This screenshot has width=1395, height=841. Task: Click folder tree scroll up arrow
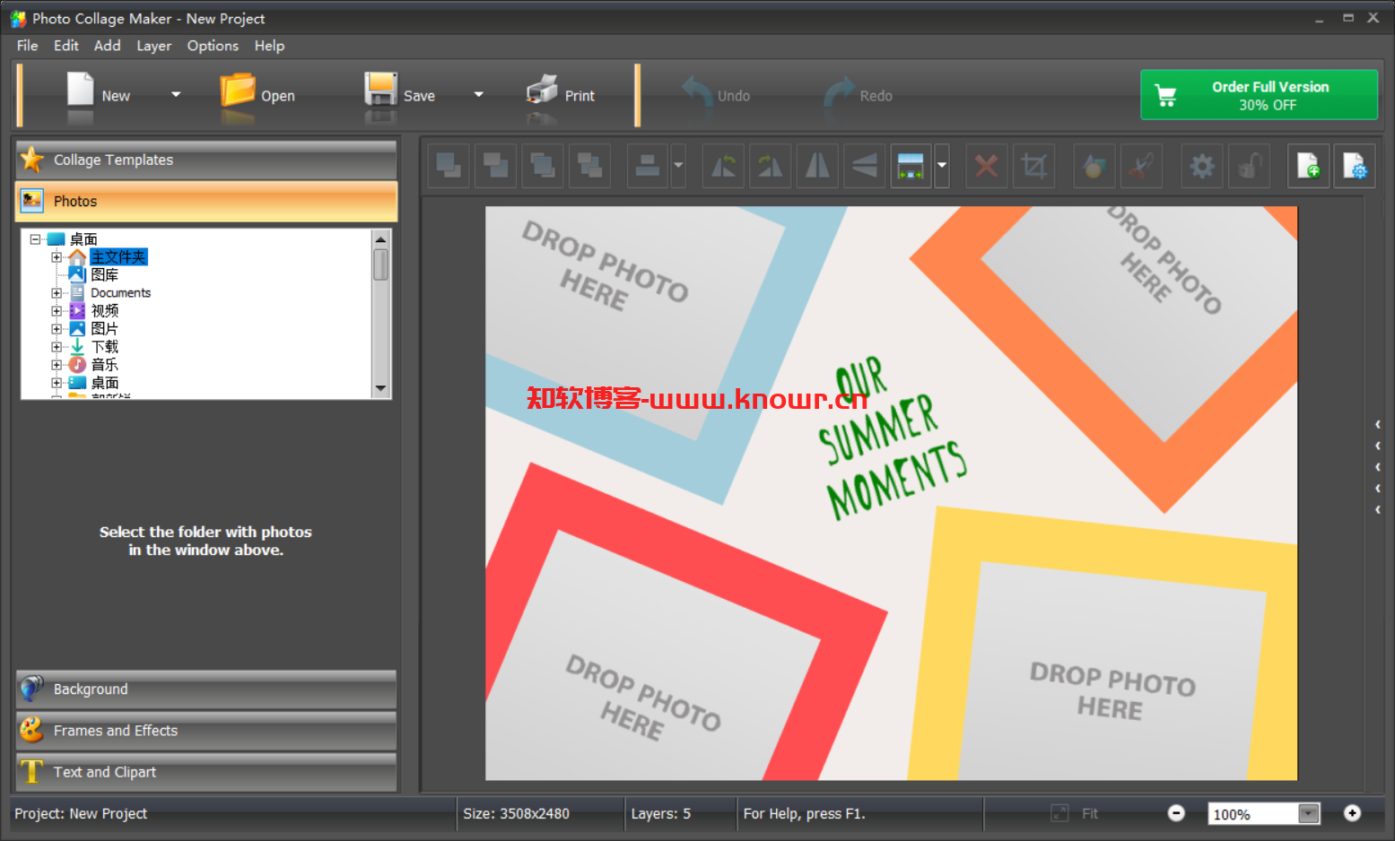[x=380, y=239]
